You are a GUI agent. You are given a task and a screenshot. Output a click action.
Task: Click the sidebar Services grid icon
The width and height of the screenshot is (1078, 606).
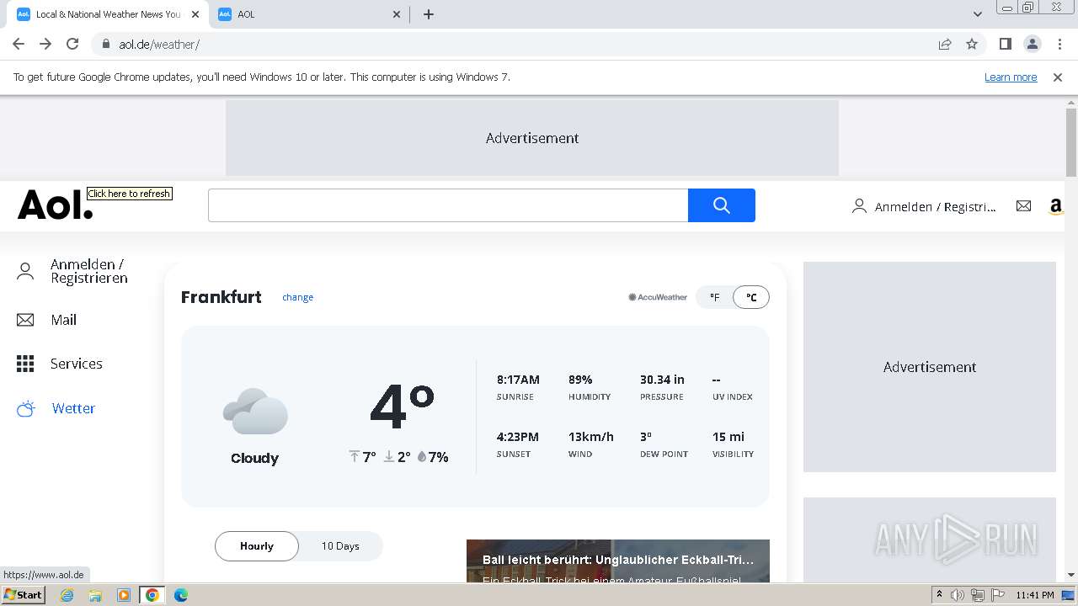point(25,364)
